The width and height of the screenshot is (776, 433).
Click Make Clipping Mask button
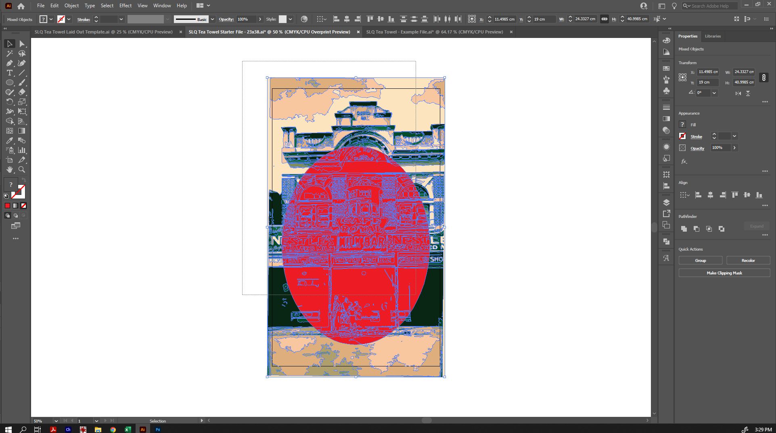[x=724, y=273]
